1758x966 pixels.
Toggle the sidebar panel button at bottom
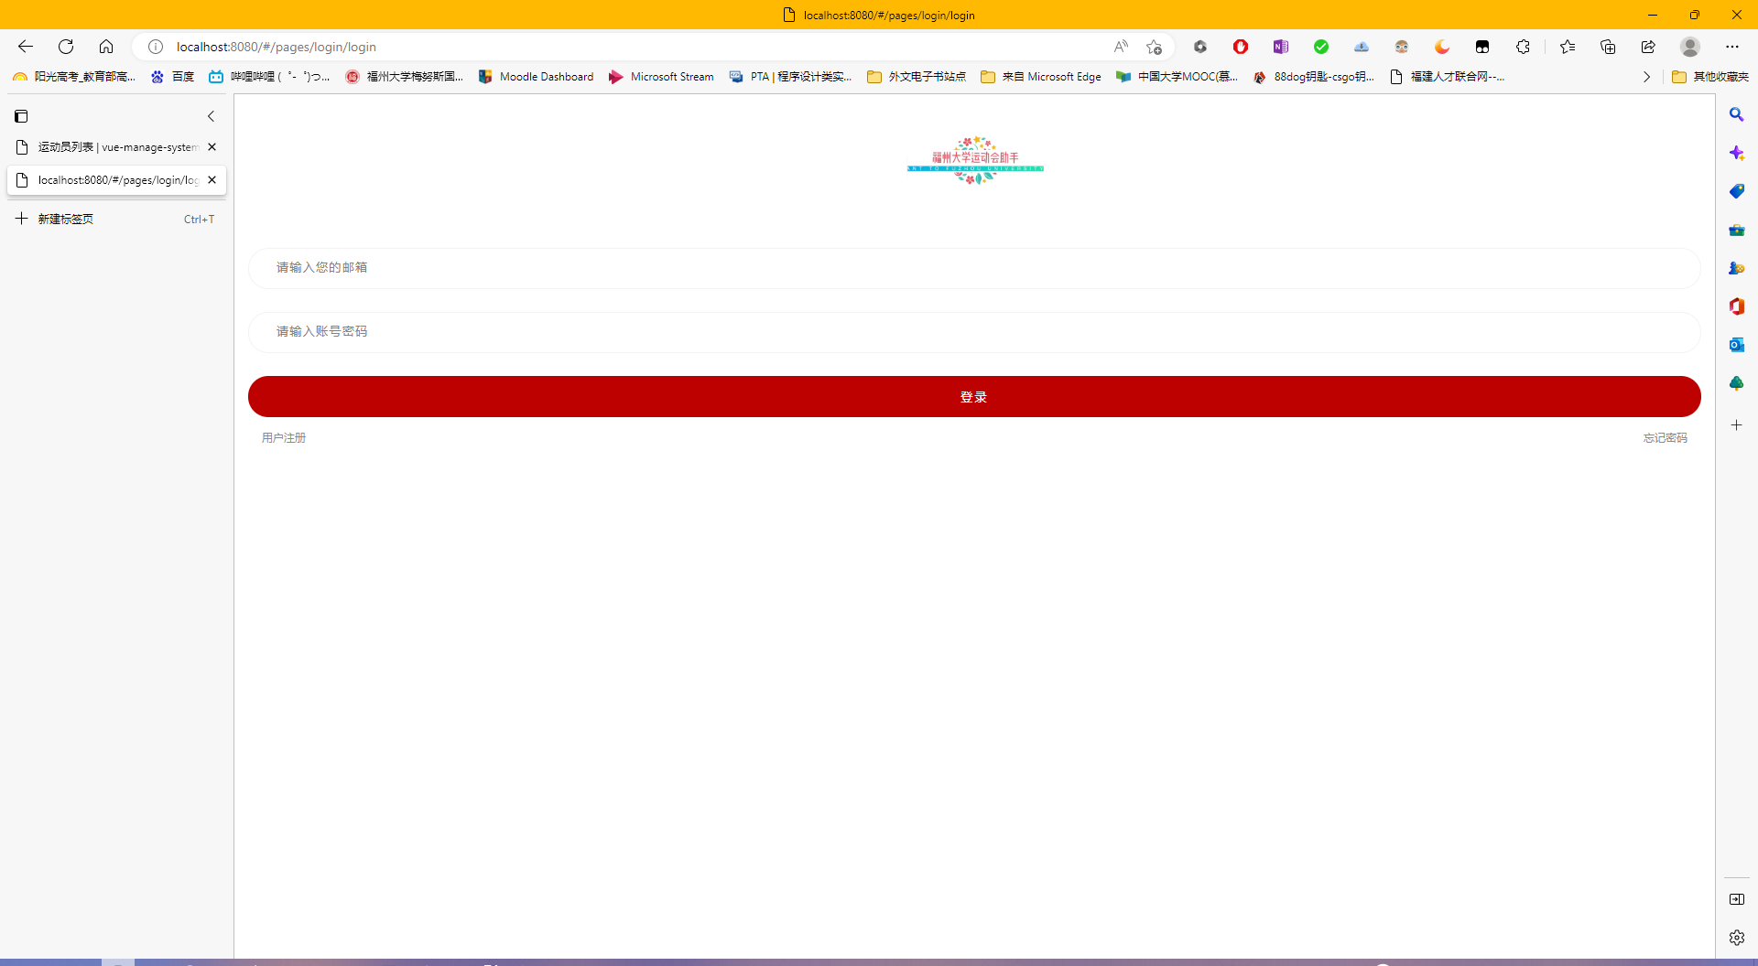click(x=1737, y=899)
